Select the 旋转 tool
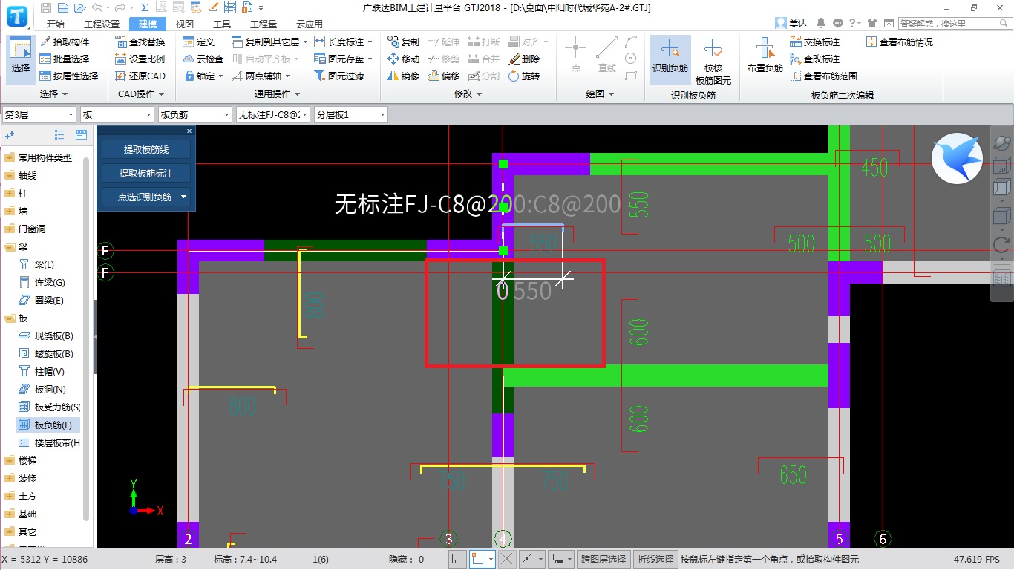This screenshot has height=570, width=1014. 530,76
